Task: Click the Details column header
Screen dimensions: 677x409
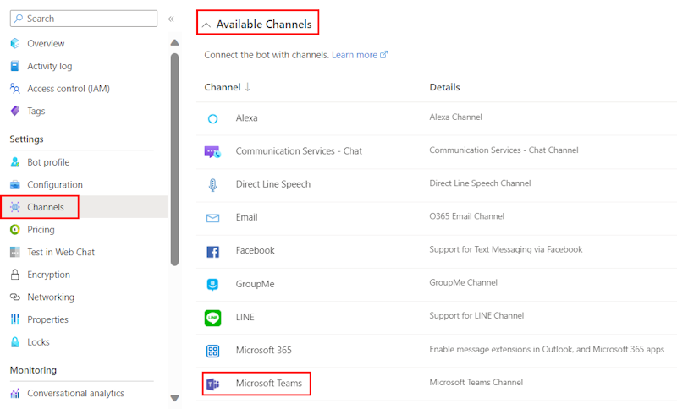Action: (444, 87)
